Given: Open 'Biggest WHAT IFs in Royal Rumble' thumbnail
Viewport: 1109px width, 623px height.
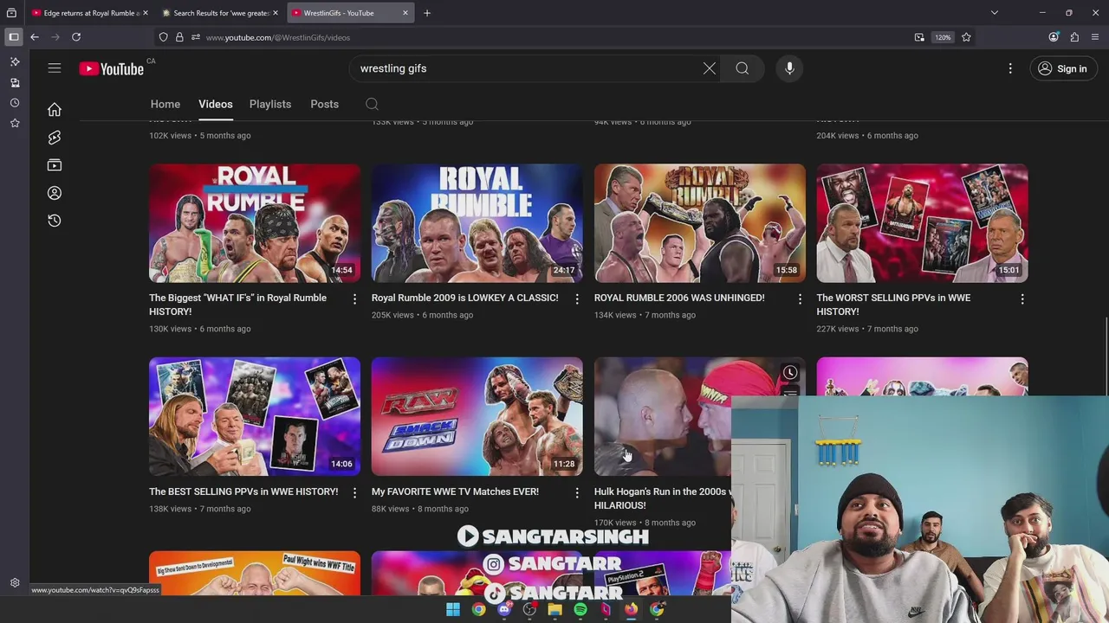Looking at the screenshot, I should coord(255,223).
